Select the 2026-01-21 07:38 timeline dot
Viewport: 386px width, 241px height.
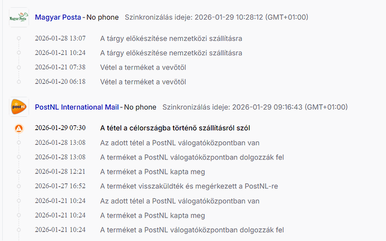pos(19,67)
